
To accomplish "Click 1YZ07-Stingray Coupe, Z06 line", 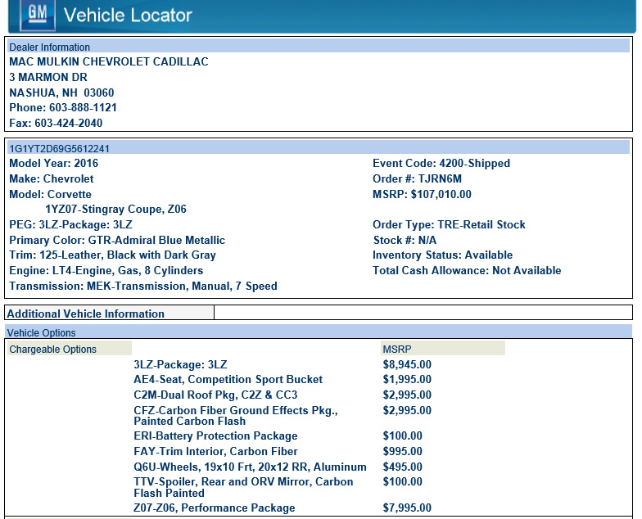I will point(116,210).
